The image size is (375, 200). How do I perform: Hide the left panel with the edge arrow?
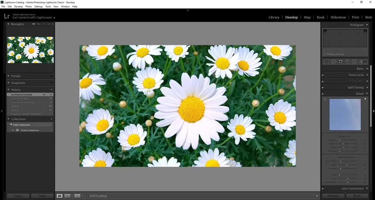click(x=1, y=111)
